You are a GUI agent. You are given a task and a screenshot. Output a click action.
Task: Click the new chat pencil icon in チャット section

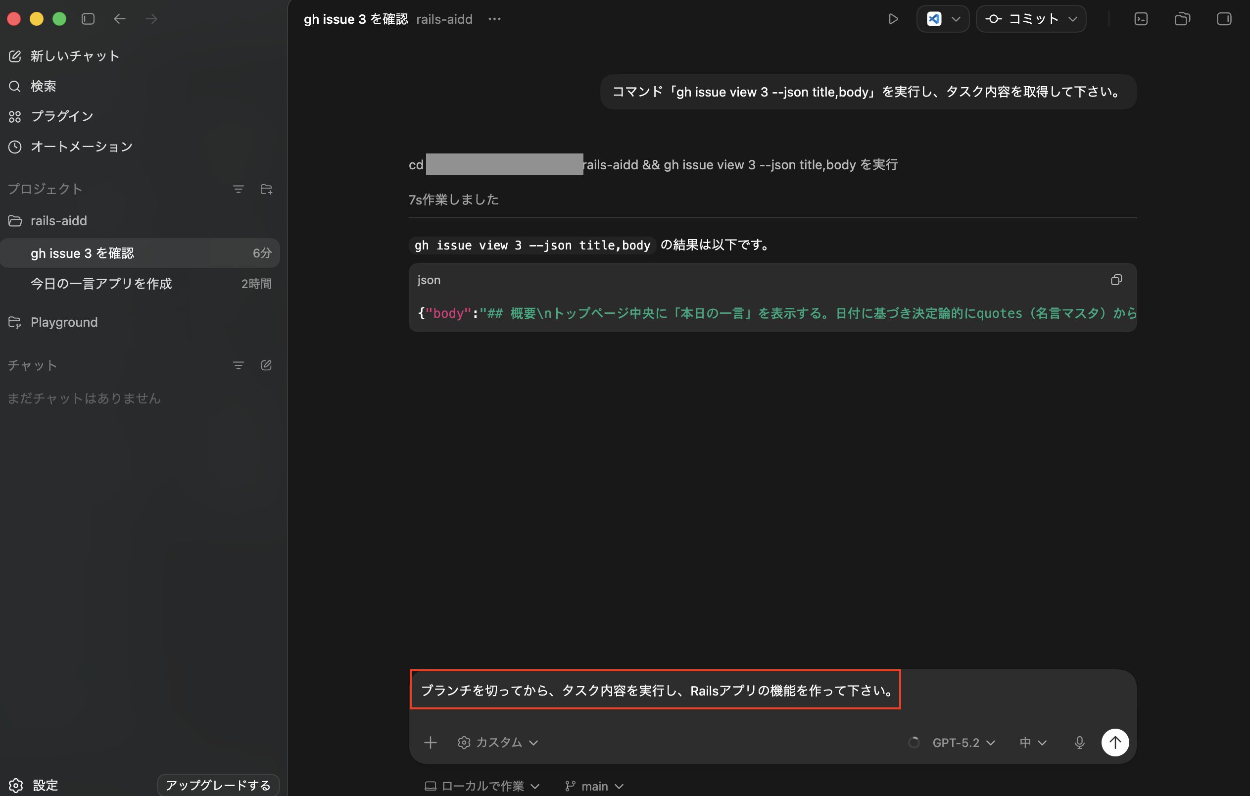pos(266,365)
